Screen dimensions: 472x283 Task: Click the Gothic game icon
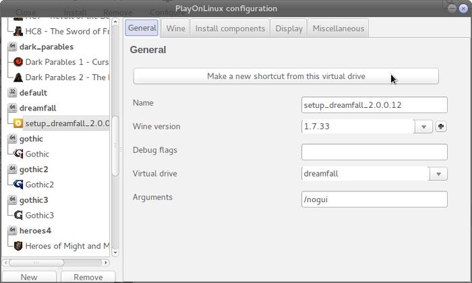[18, 154]
